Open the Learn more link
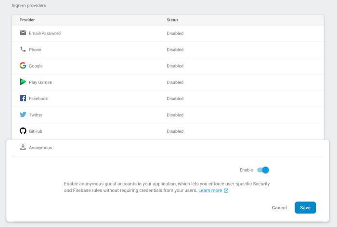Viewport: 337px width, 227px height. coord(210,190)
